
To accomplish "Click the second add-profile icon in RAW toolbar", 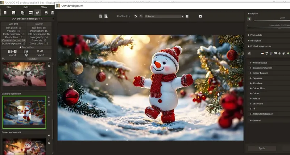I will click(106, 16).
